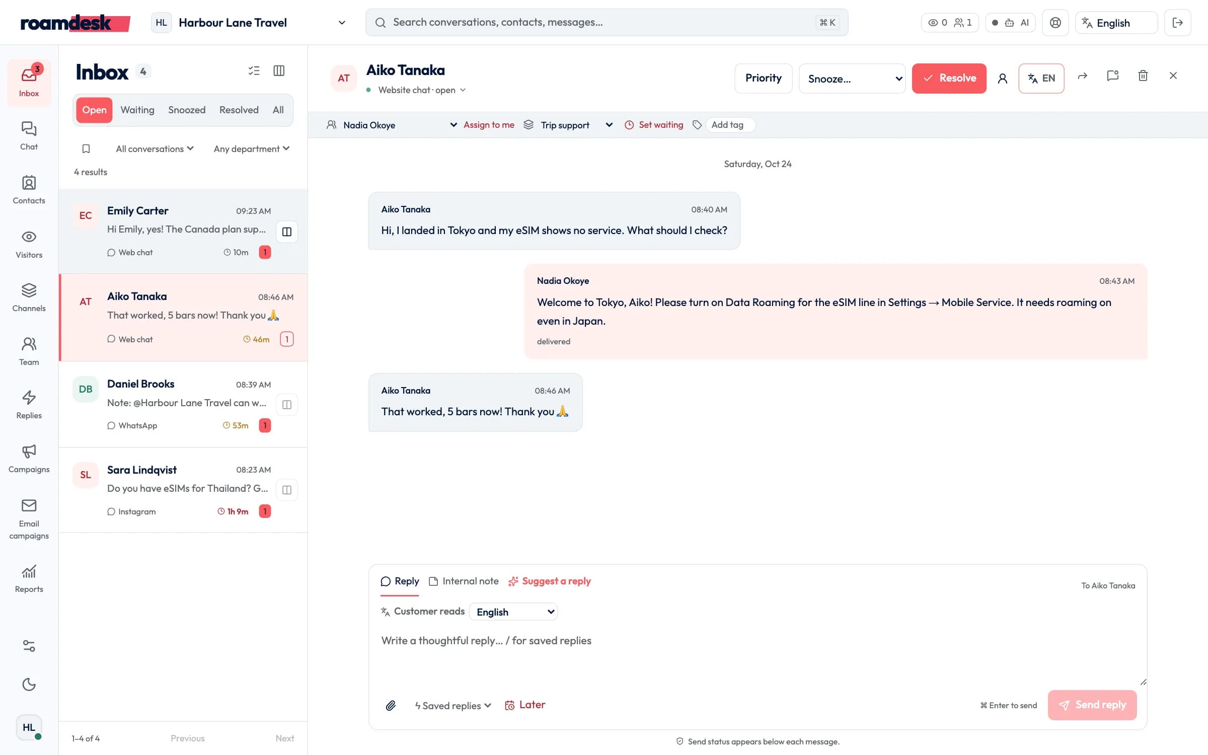Open Campaigns from the sidebar
Viewport: 1208px width, 755px height.
click(x=29, y=459)
